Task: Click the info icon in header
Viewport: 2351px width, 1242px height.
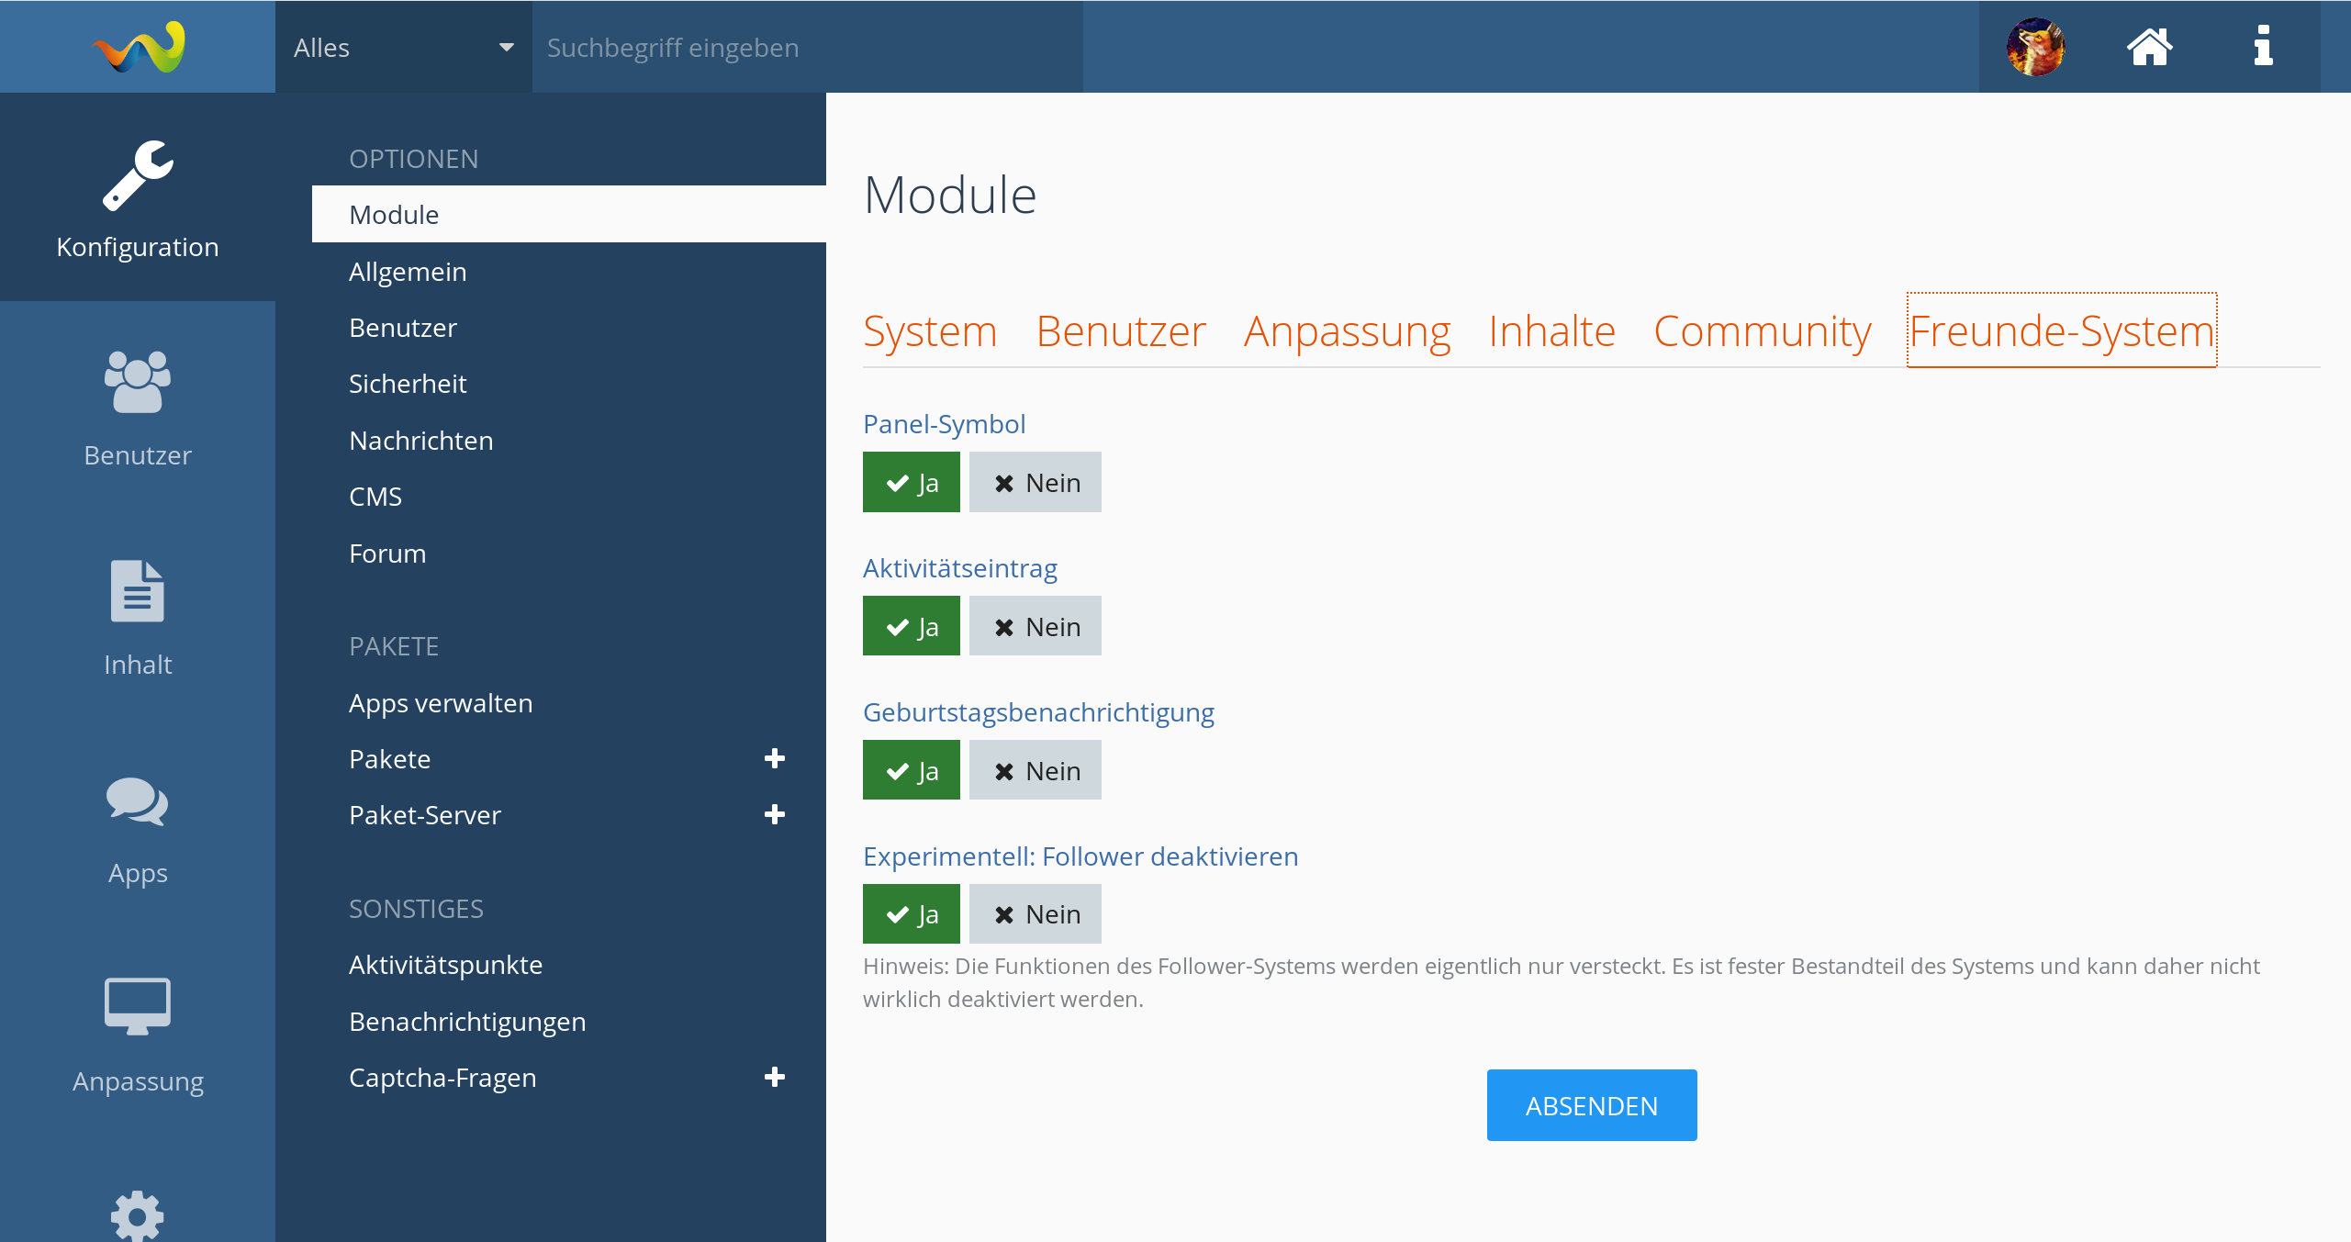Action: pyautogui.click(x=2263, y=47)
